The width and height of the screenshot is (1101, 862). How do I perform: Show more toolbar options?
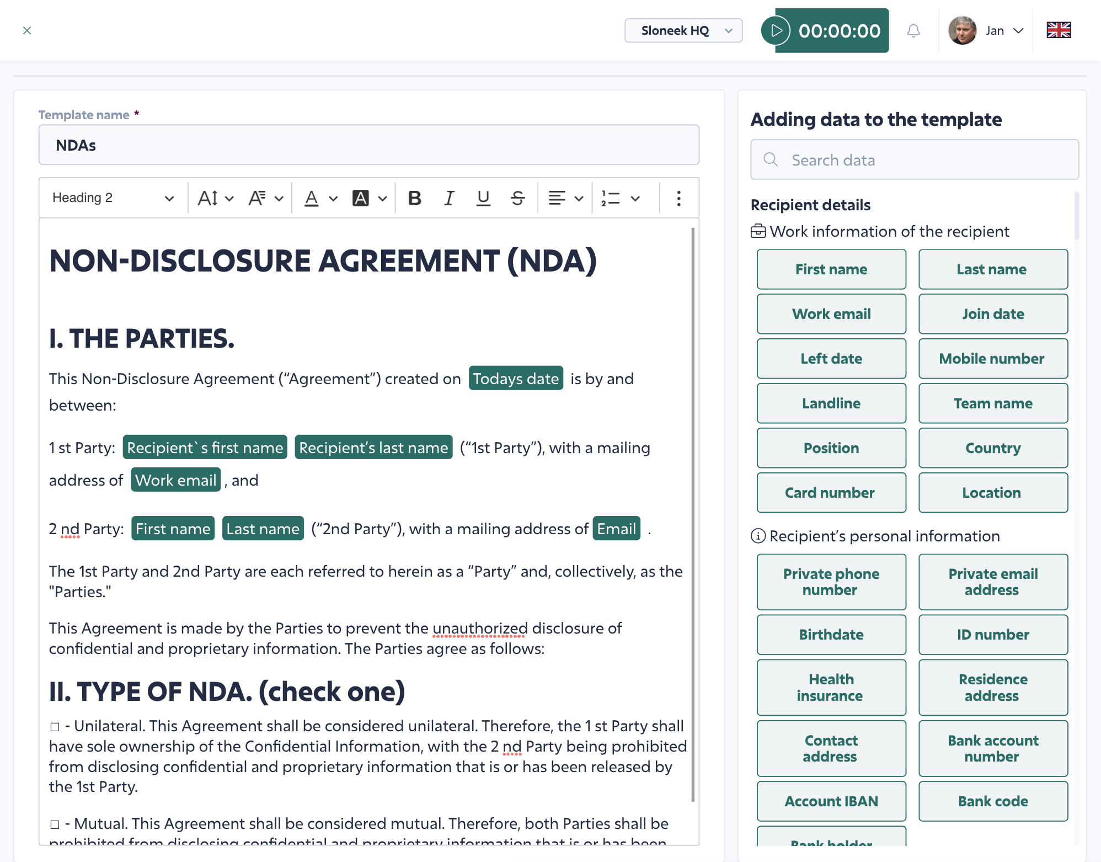(x=678, y=198)
